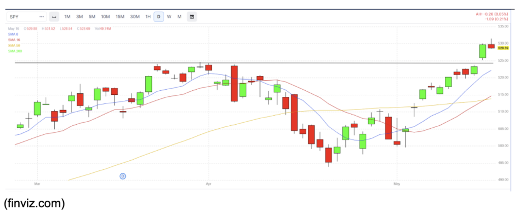Select the monthly M timeframe after W

tap(179, 17)
